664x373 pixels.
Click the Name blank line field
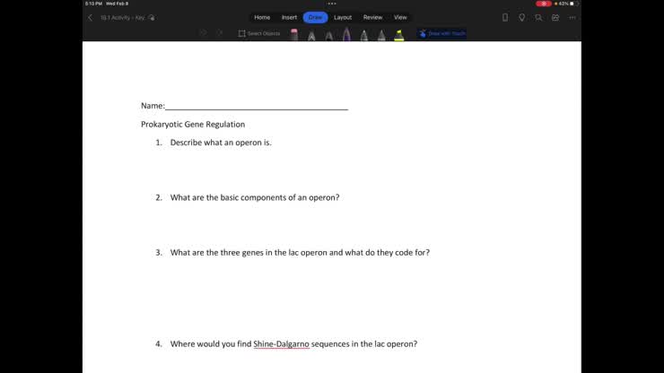pyautogui.click(x=257, y=106)
